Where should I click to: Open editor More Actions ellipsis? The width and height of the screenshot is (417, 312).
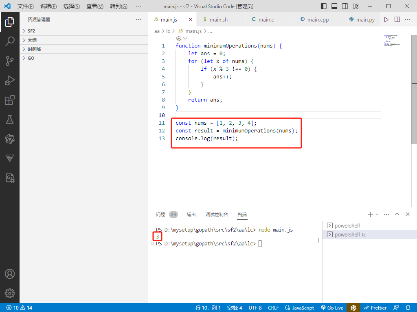coord(408,19)
